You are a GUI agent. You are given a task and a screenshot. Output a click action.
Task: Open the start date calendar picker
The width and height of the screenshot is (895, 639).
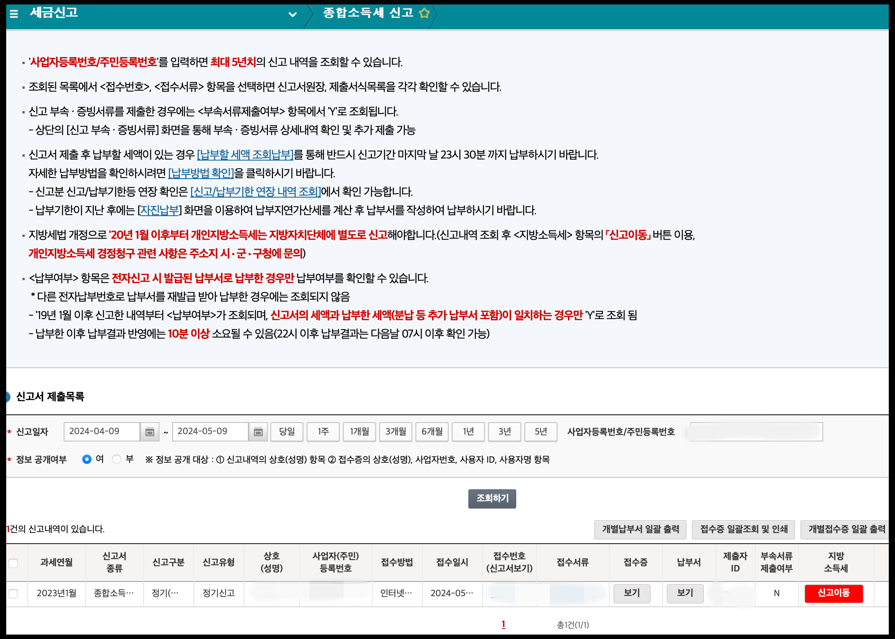click(150, 432)
